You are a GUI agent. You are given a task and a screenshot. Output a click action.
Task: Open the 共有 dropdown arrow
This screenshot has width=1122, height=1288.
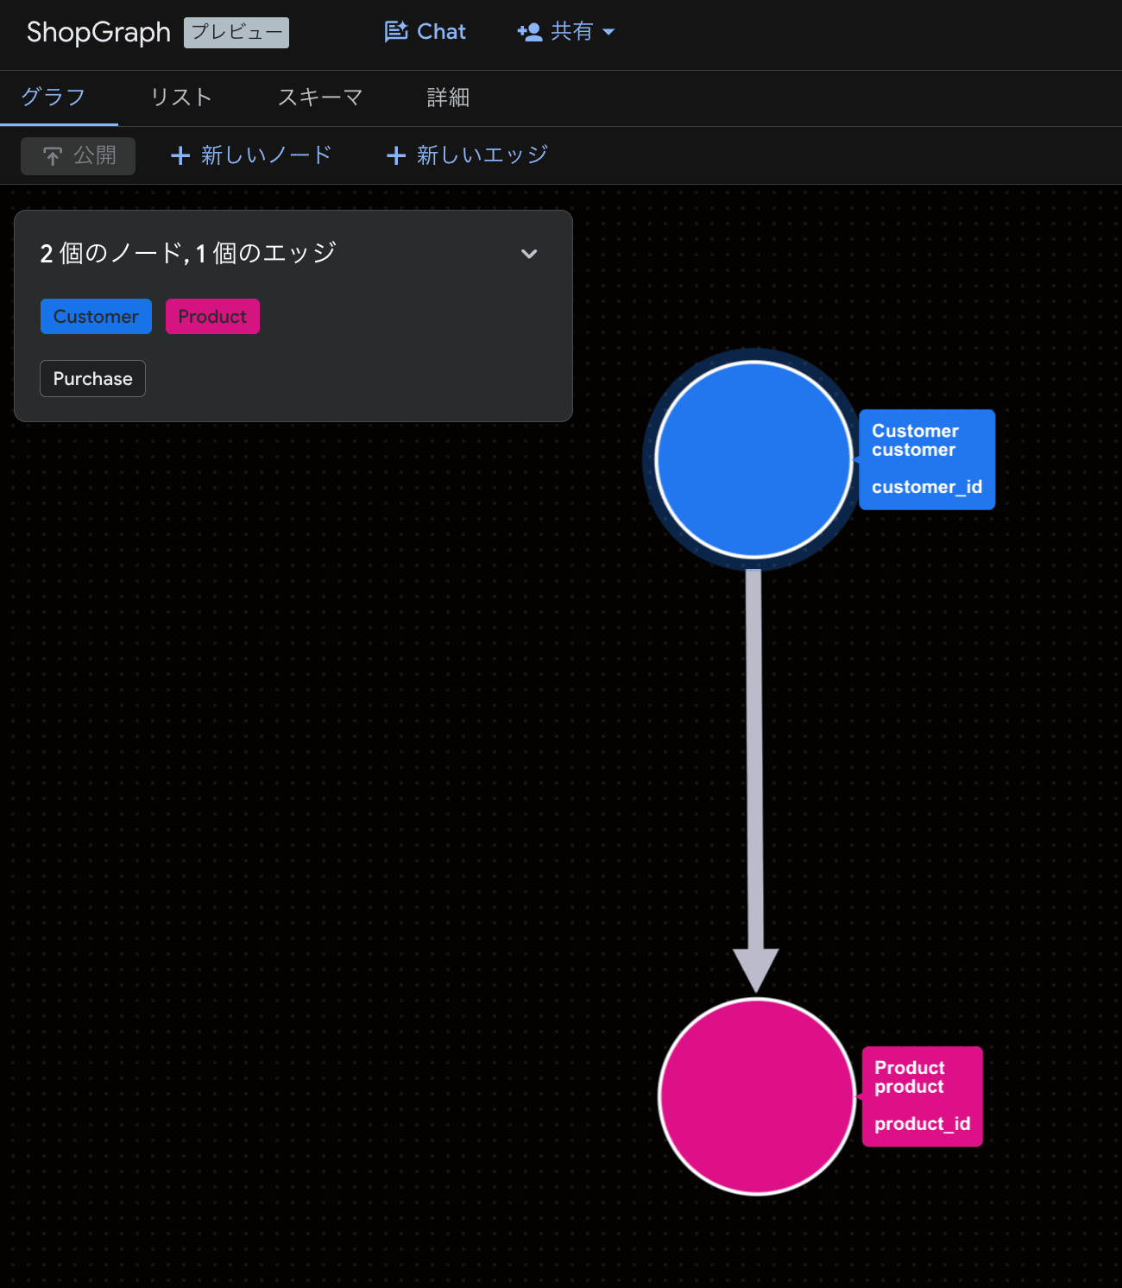click(x=608, y=32)
